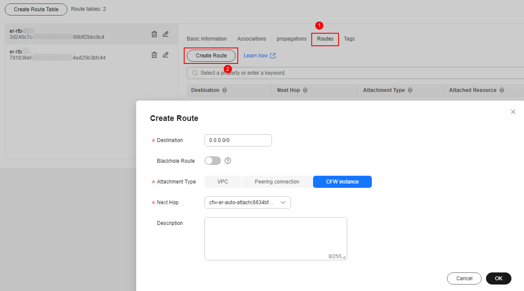Choose CFW instance attachment type
This screenshot has width=524, height=291.
342,182
